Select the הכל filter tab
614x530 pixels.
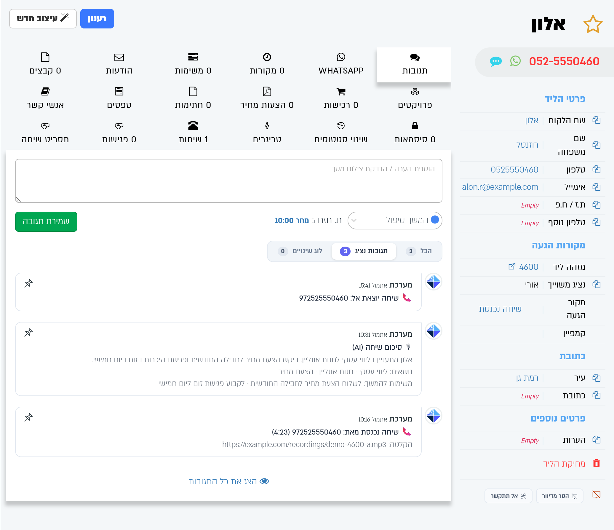[x=418, y=251]
